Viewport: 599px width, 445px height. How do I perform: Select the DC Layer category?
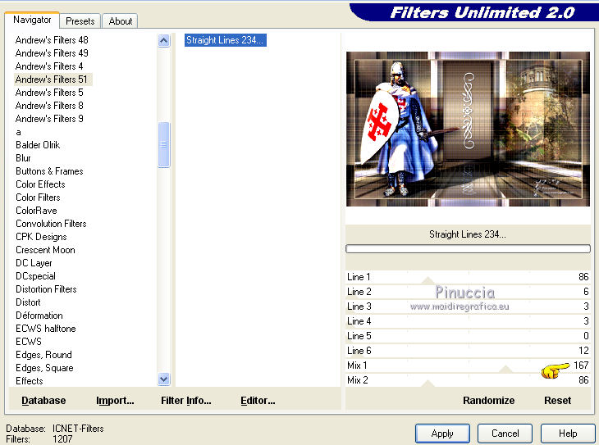[34, 263]
